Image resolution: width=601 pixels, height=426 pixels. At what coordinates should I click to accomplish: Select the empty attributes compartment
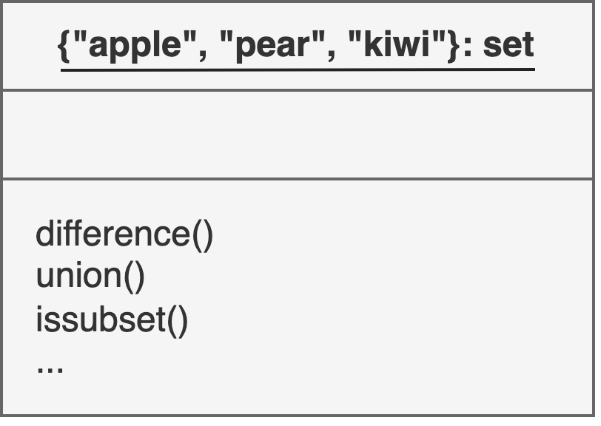pos(298,135)
